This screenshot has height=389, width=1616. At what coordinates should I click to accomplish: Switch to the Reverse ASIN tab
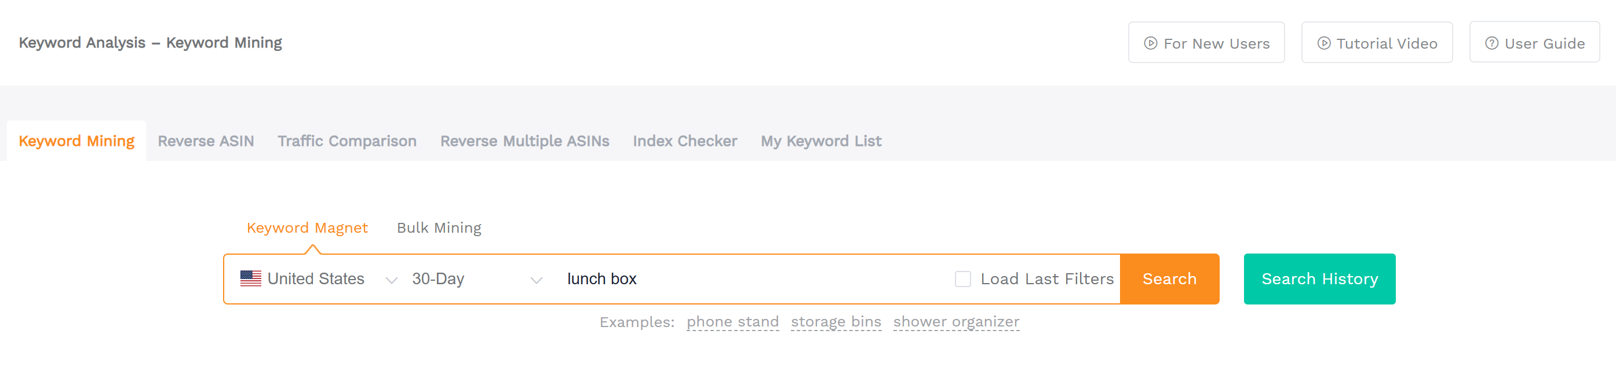206,141
